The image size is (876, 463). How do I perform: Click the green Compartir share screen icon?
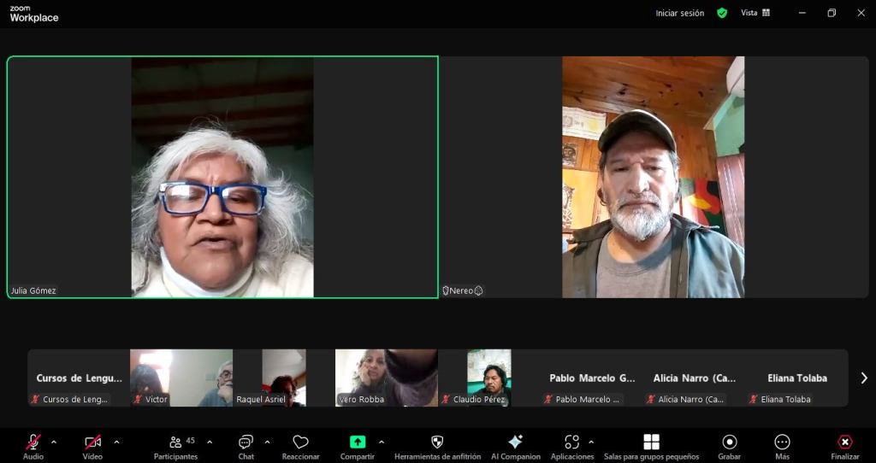(x=357, y=442)
